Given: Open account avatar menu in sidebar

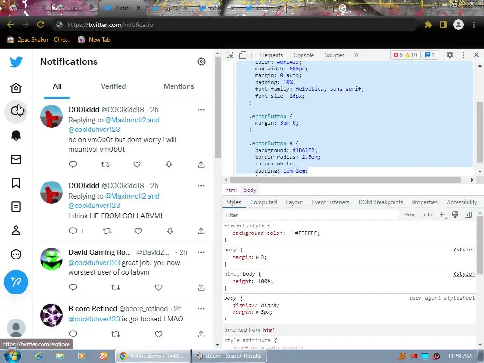Looking at the screenshot, I should pos(16,328).
